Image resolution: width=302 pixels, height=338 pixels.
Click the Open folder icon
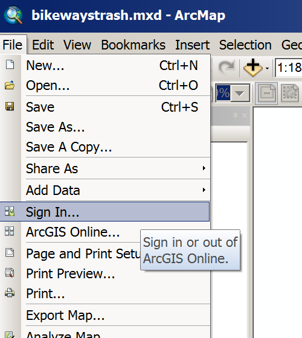[10, 85]
